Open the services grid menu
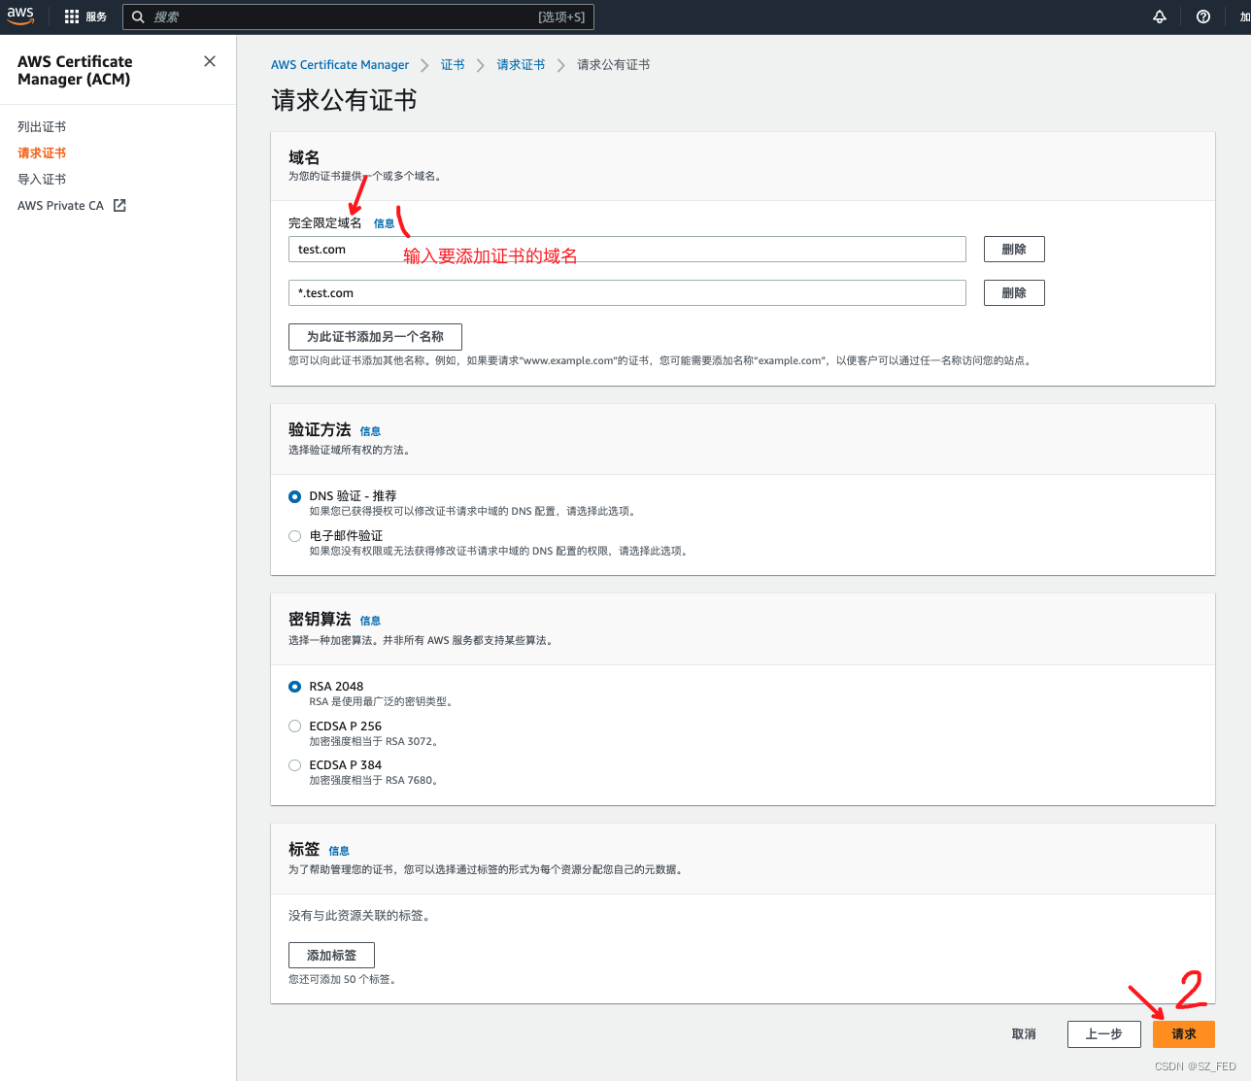 (x=72, y=17)
